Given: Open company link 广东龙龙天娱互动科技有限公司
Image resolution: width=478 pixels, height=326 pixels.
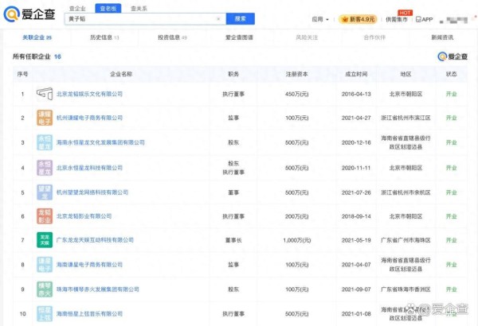Looking at the screenshot, I should pos(95,240).
